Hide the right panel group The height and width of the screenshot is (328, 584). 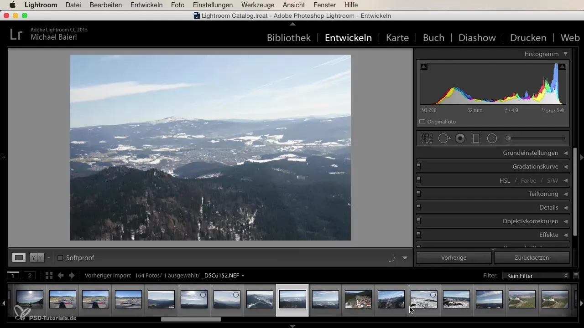pyautogui.click(x=581, y=157)
